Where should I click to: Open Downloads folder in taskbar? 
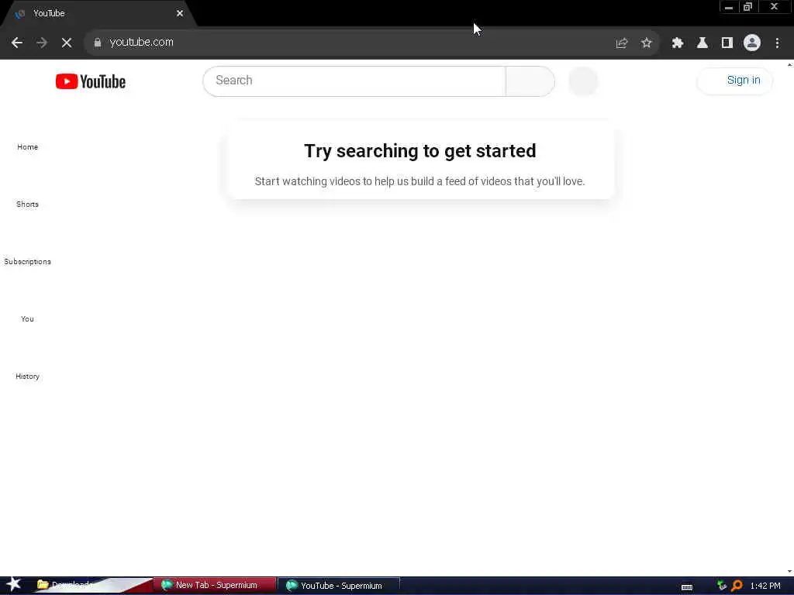tap(66, 585)
